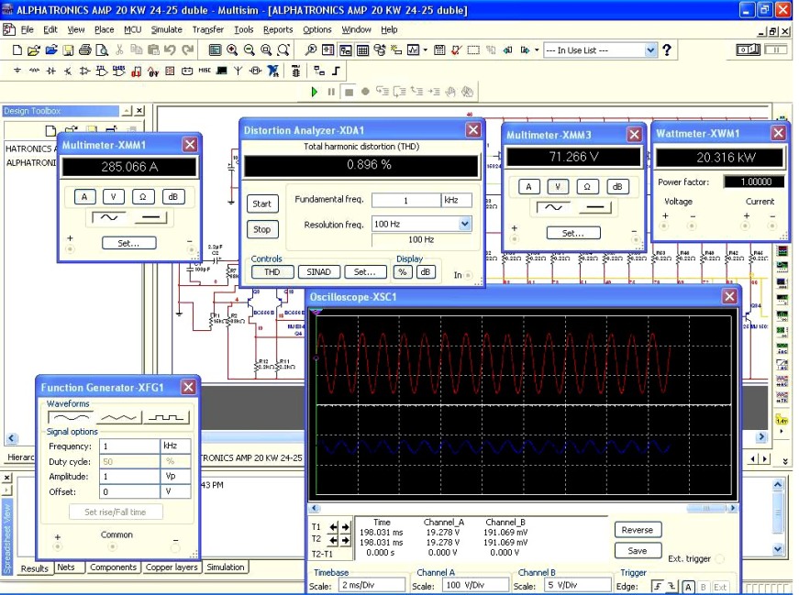The height and width of the screenshot is (595, 799).
Task: Switch to the Components tab
Action: click(113, 567)
